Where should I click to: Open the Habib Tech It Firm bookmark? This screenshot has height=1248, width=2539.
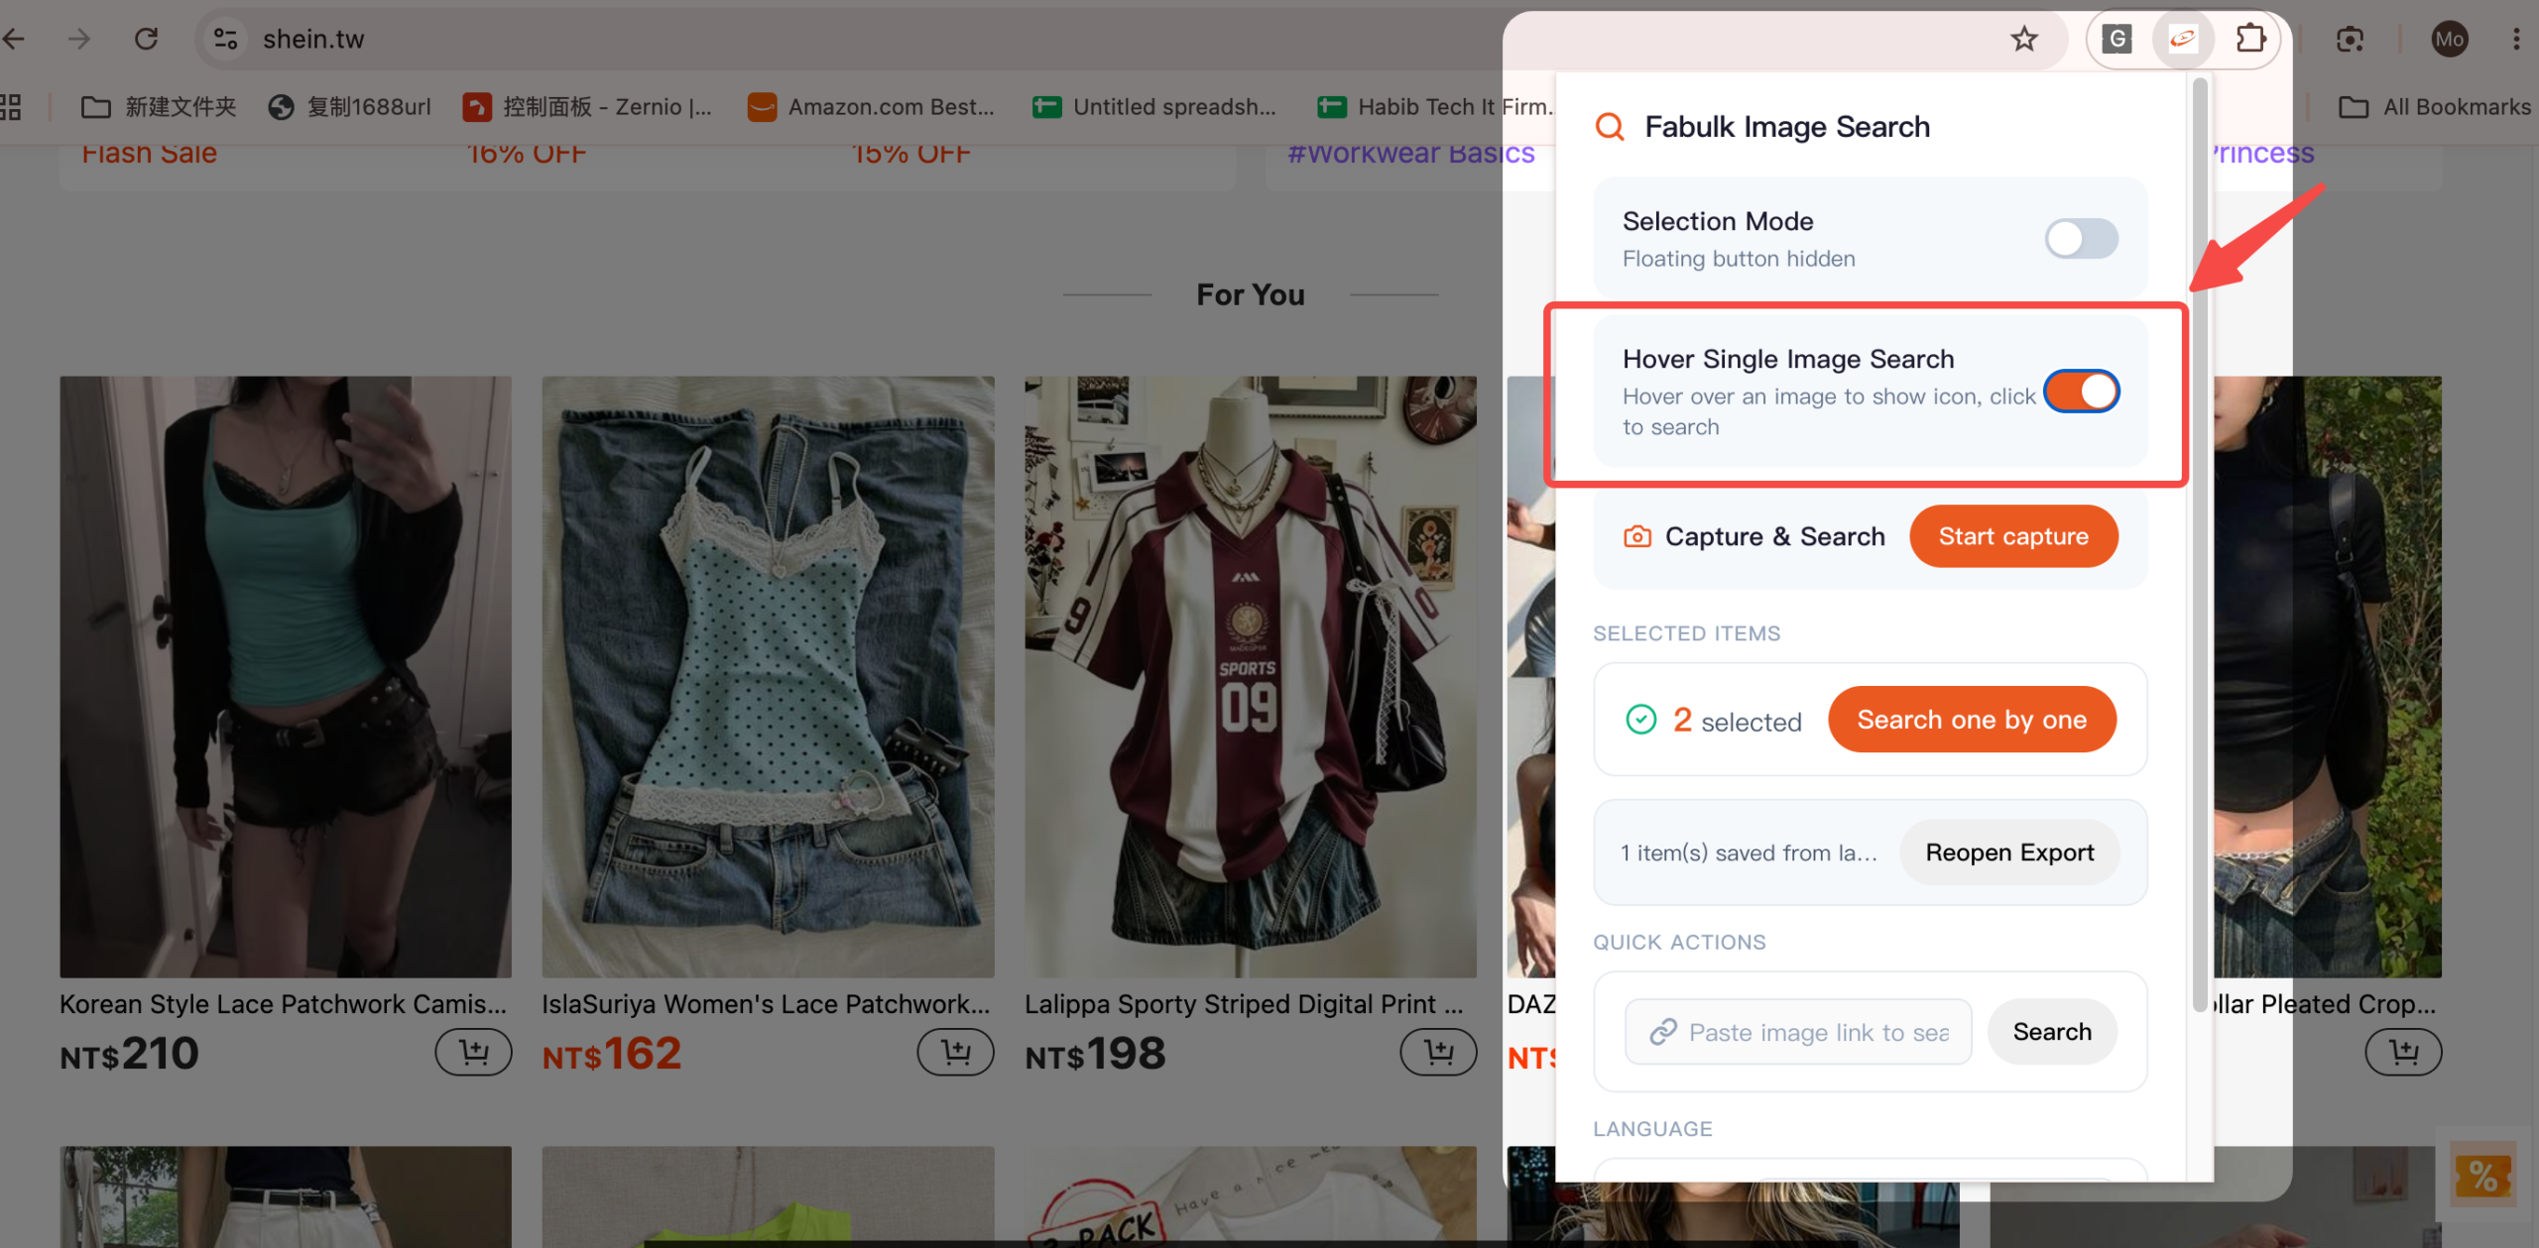click(x=1436, y=106)
